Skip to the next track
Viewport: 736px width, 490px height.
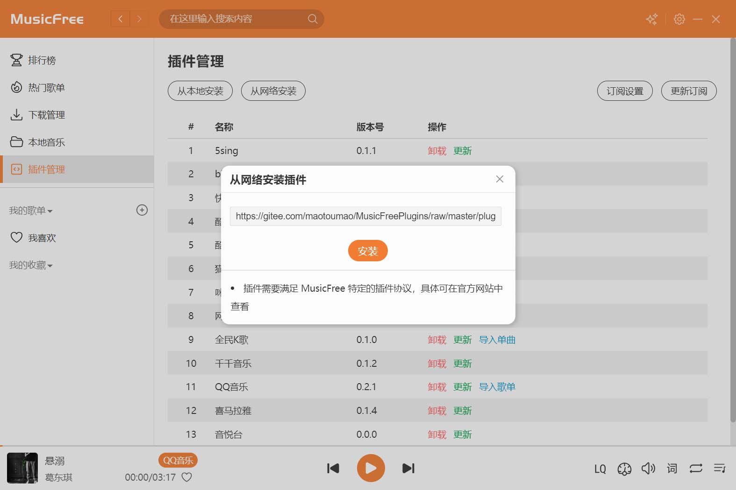point(408,468)
